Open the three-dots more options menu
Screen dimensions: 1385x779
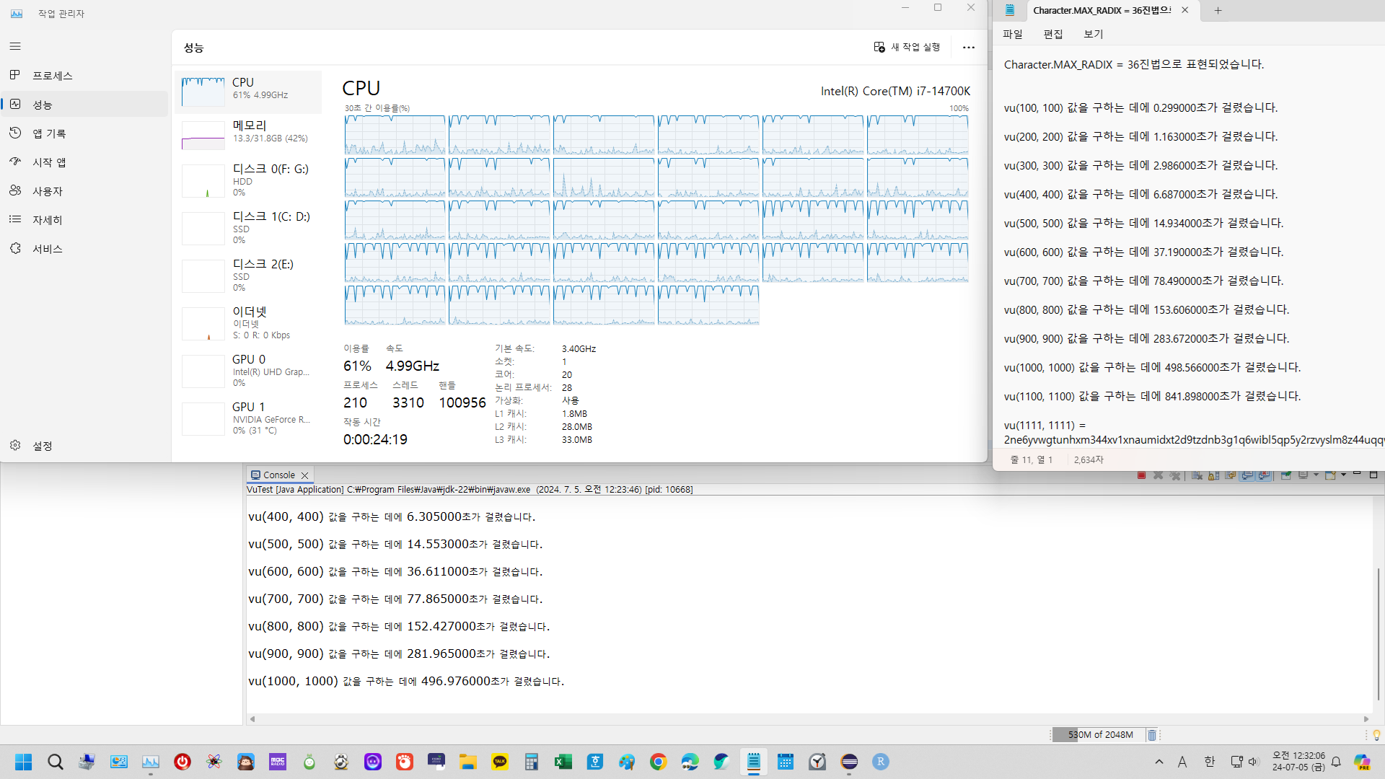click(969, 47)
